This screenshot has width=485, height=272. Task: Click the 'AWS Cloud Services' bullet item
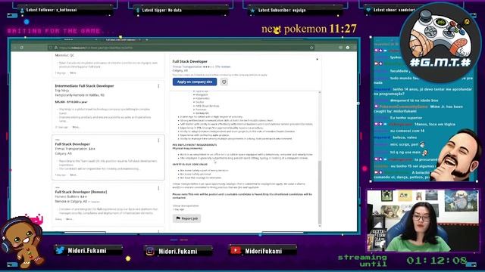(x=207, y=106)
